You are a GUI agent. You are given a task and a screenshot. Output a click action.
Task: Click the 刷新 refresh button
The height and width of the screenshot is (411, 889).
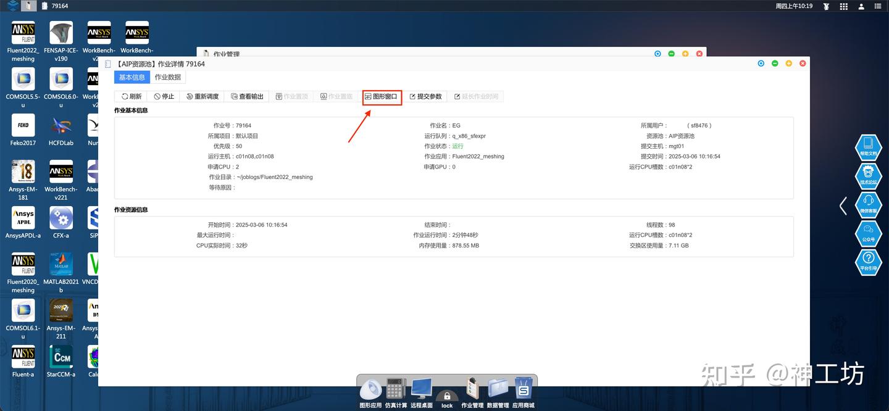point(131,96)
